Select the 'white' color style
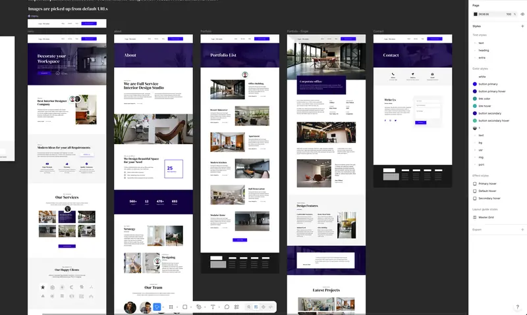Viewport: 527px width, 315px height. coord(482,76)
